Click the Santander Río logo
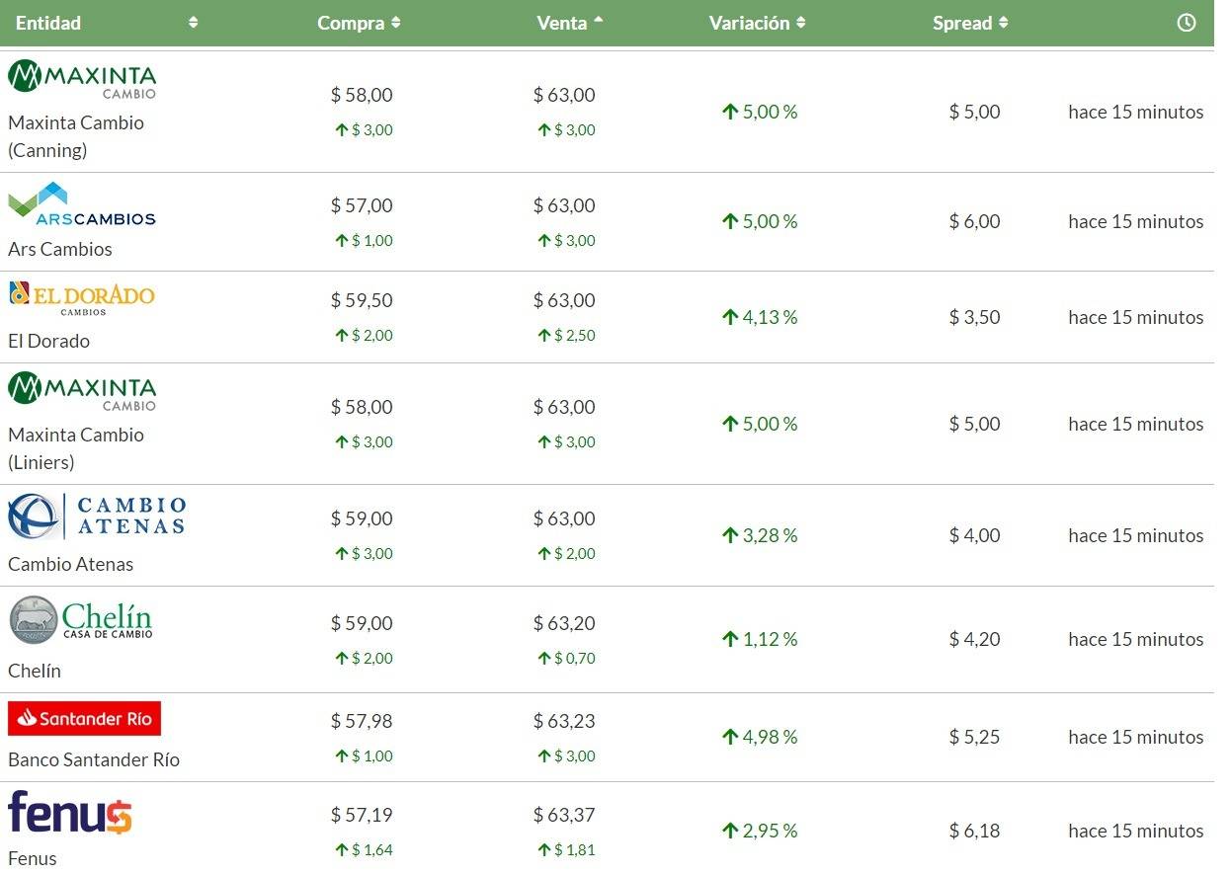1231x875 pixels. [84, 718]
